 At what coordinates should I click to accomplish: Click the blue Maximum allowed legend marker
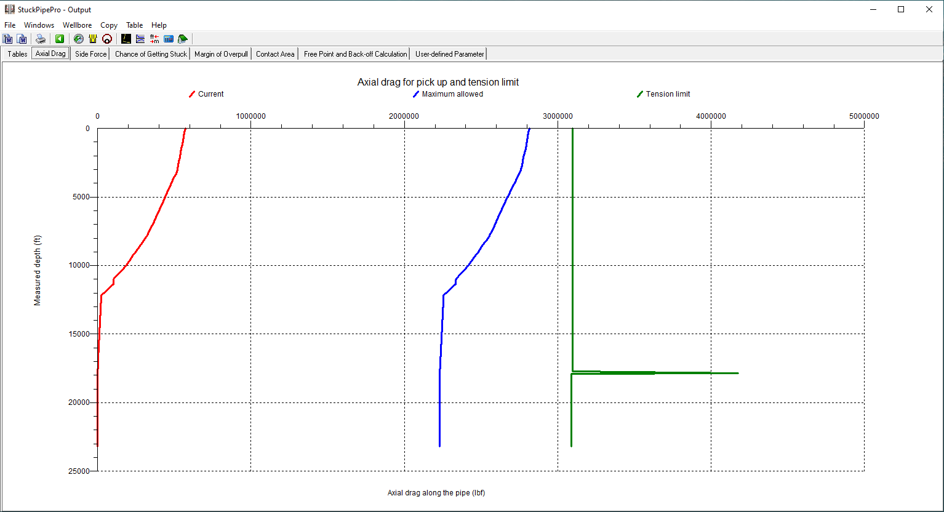point(416,94)
